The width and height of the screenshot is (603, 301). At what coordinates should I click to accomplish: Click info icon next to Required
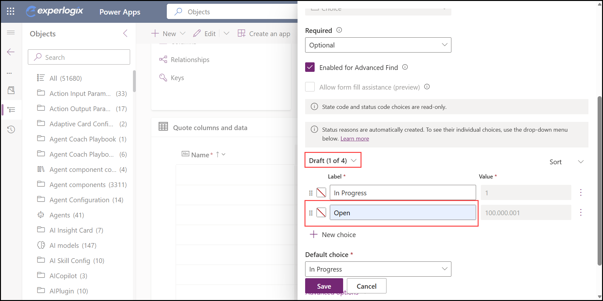[x=339, y=30]
